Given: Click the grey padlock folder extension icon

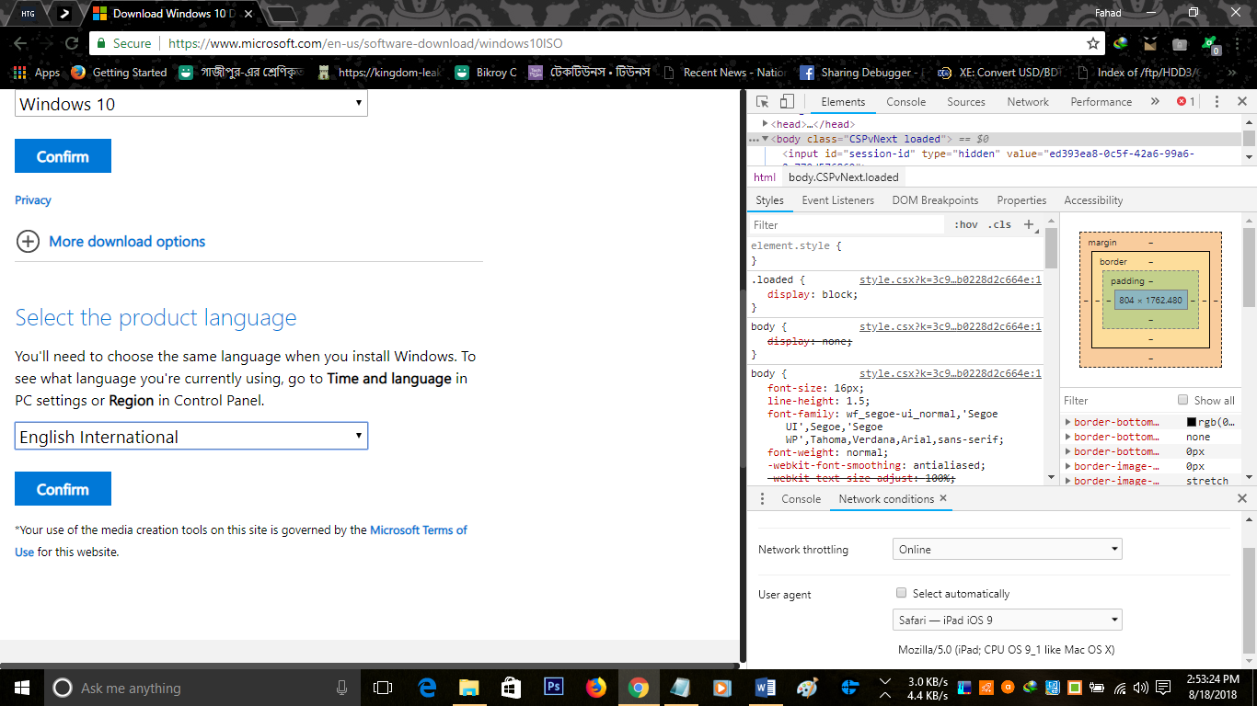Looking at the screenshot, I should pos(1180,43).
